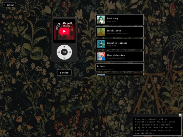Open the Brocéliande playlist

click(x=120, y=32)
